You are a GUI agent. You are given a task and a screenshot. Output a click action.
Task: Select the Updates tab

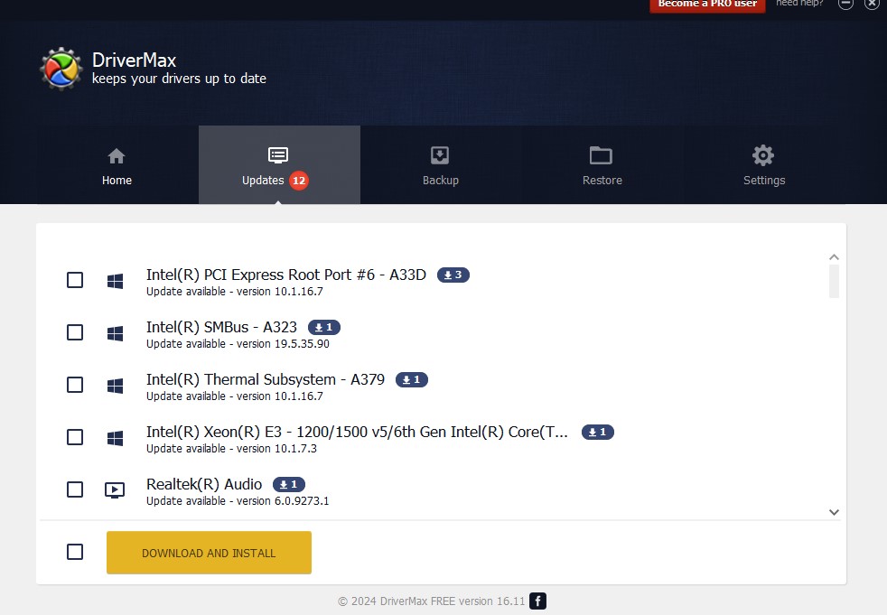(x=279, y=164)
